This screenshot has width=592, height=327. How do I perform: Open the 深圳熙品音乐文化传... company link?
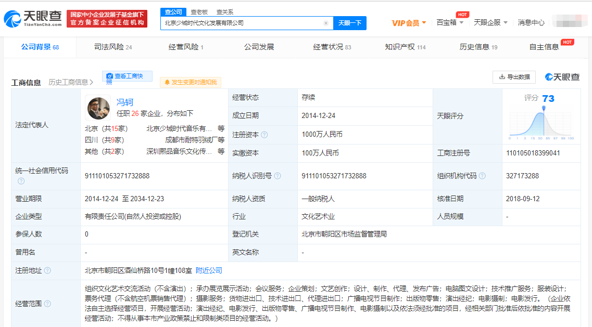179,151
